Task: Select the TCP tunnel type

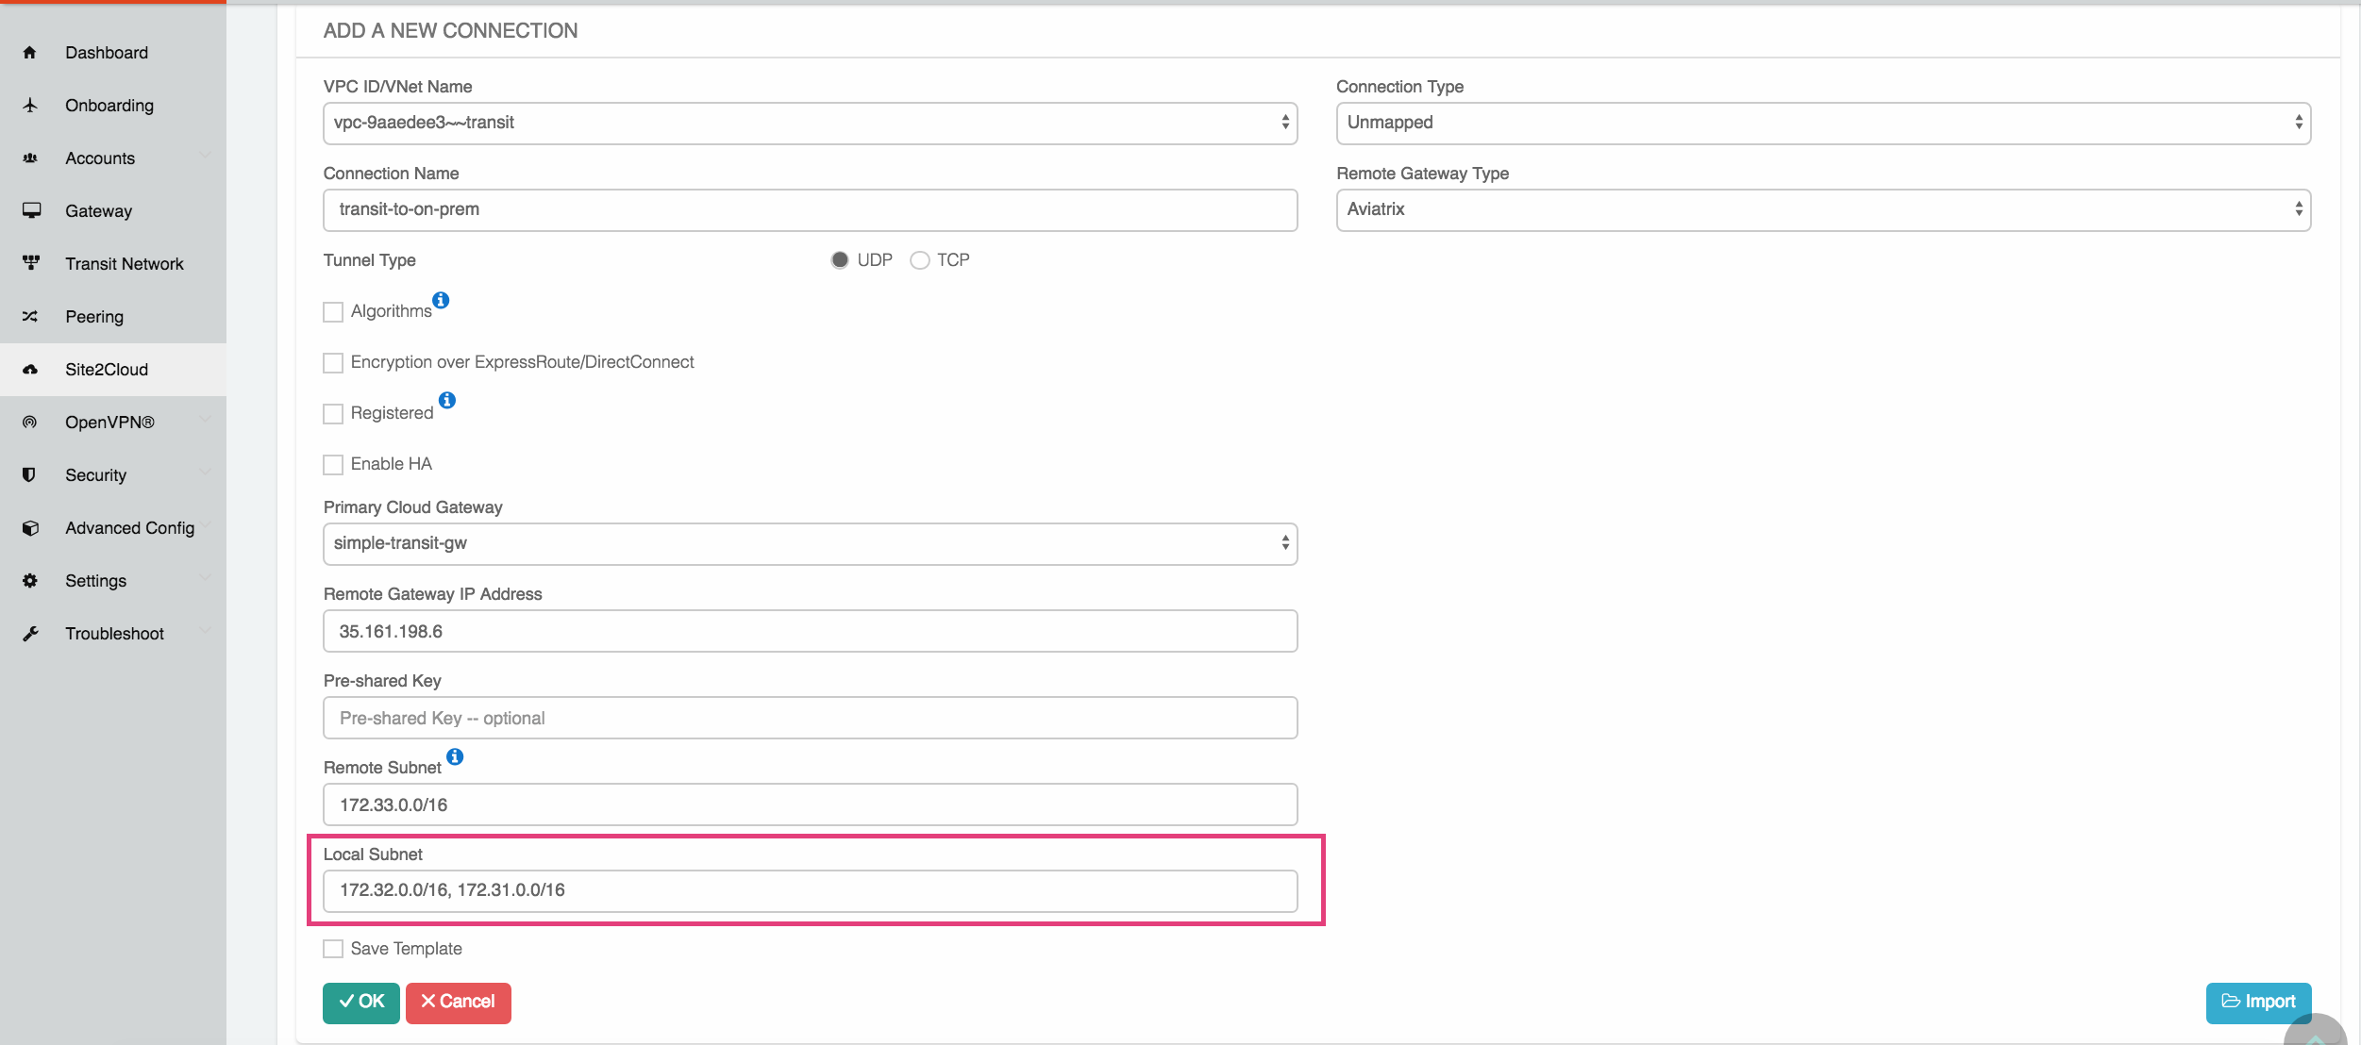Action: pyautogui.click(x=920, y=259)
